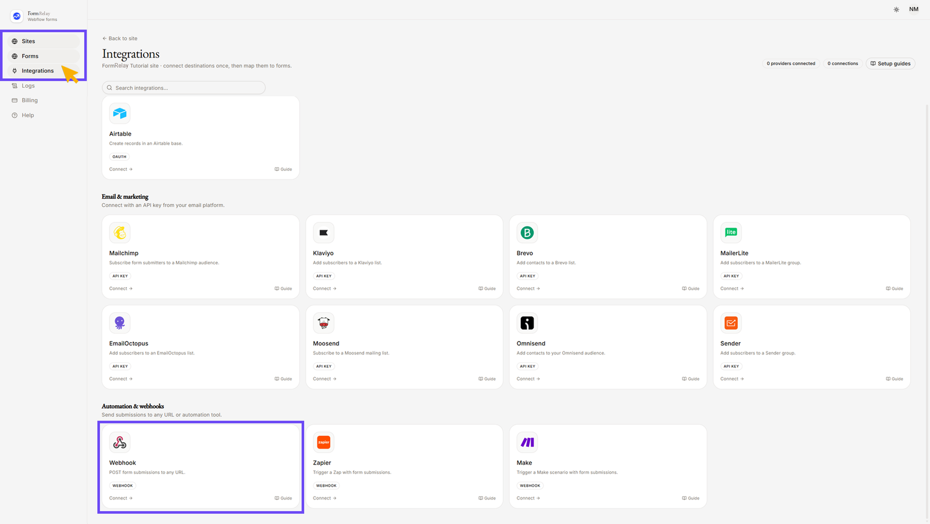Connect the MailerLite integration
This screenshot has width=930, height=524.
point(732,289)
